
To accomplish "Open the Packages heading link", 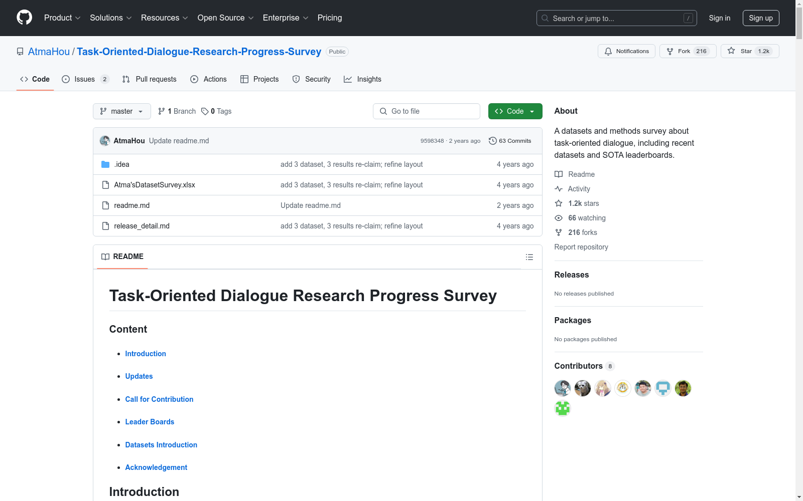I will [573, 320].
